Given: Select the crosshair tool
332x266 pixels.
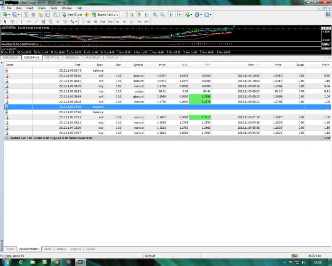Looking at the screenshot, I should [x=12, y=22].
